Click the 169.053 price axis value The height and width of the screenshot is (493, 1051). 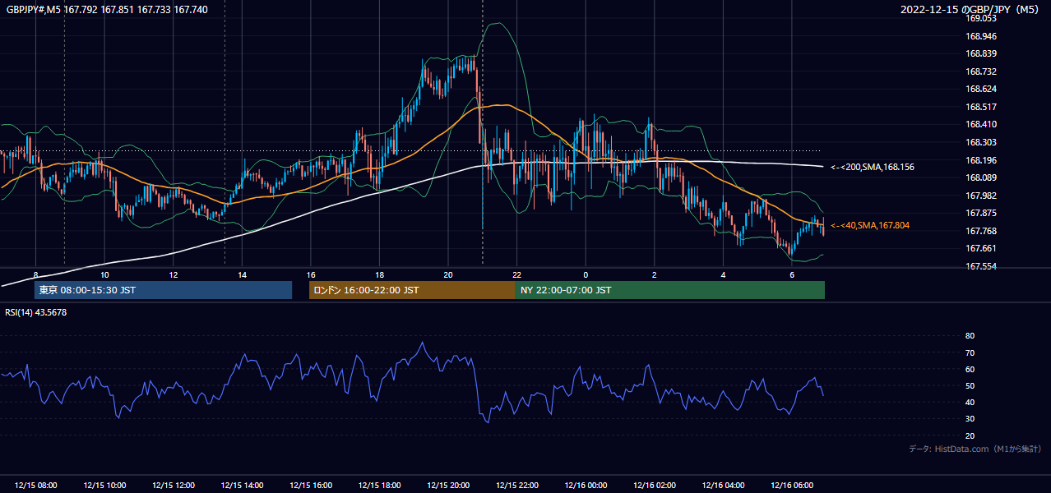(981, 18)
